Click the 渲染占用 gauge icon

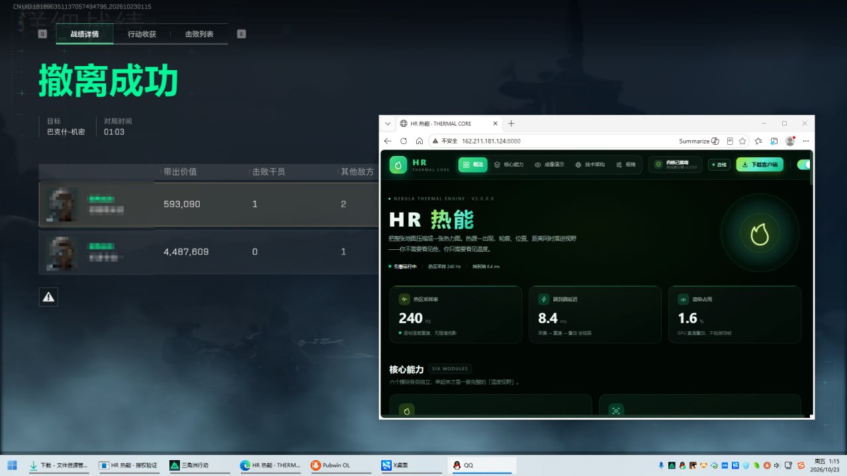click(x=684, y=299)
